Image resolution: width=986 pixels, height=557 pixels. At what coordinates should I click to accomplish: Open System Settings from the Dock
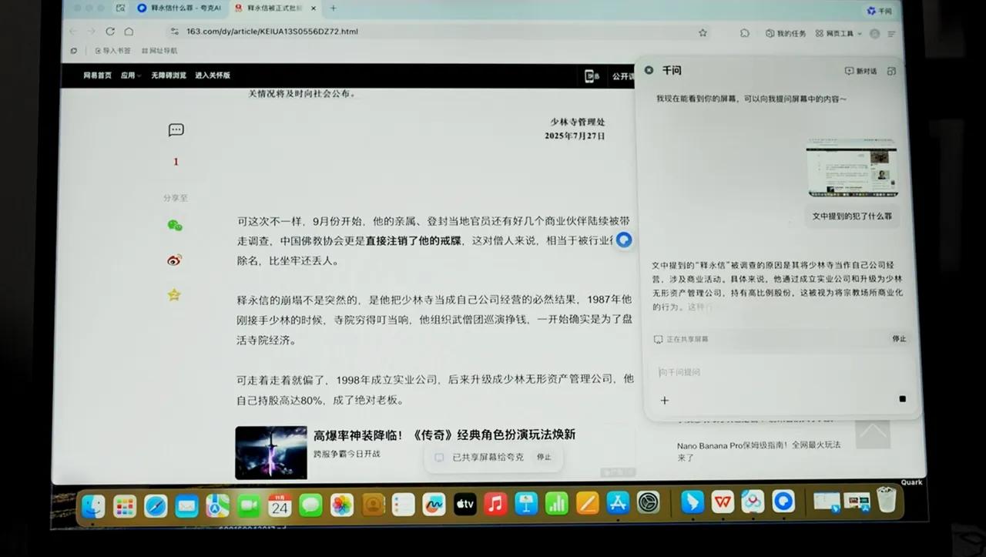[649, 502]
